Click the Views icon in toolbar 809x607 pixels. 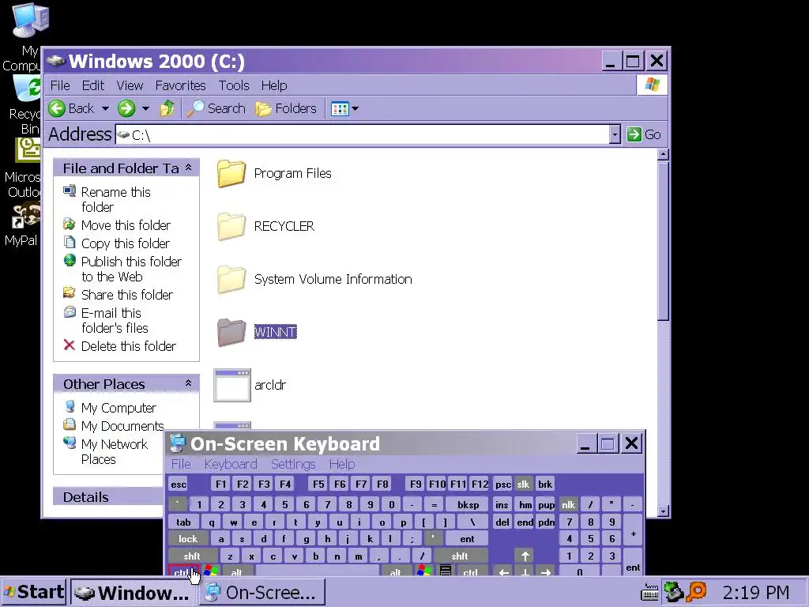(x=340, y=109)
